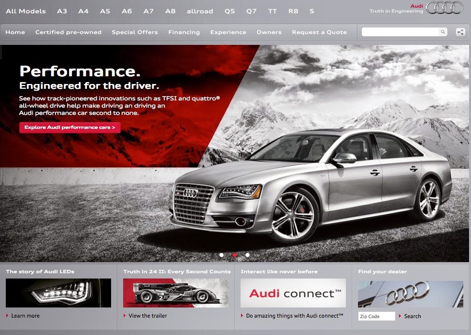The width and height of the screenshot is (471, 335).
Task: Open the A5 model menu
Action: point(105,11)
